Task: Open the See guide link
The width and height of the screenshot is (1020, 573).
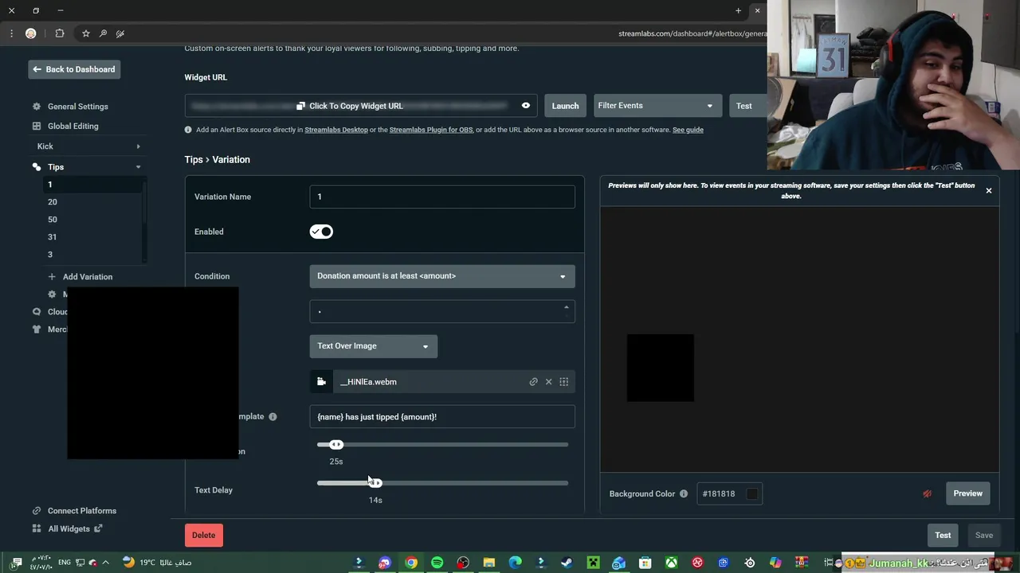Action: point(688,130)
